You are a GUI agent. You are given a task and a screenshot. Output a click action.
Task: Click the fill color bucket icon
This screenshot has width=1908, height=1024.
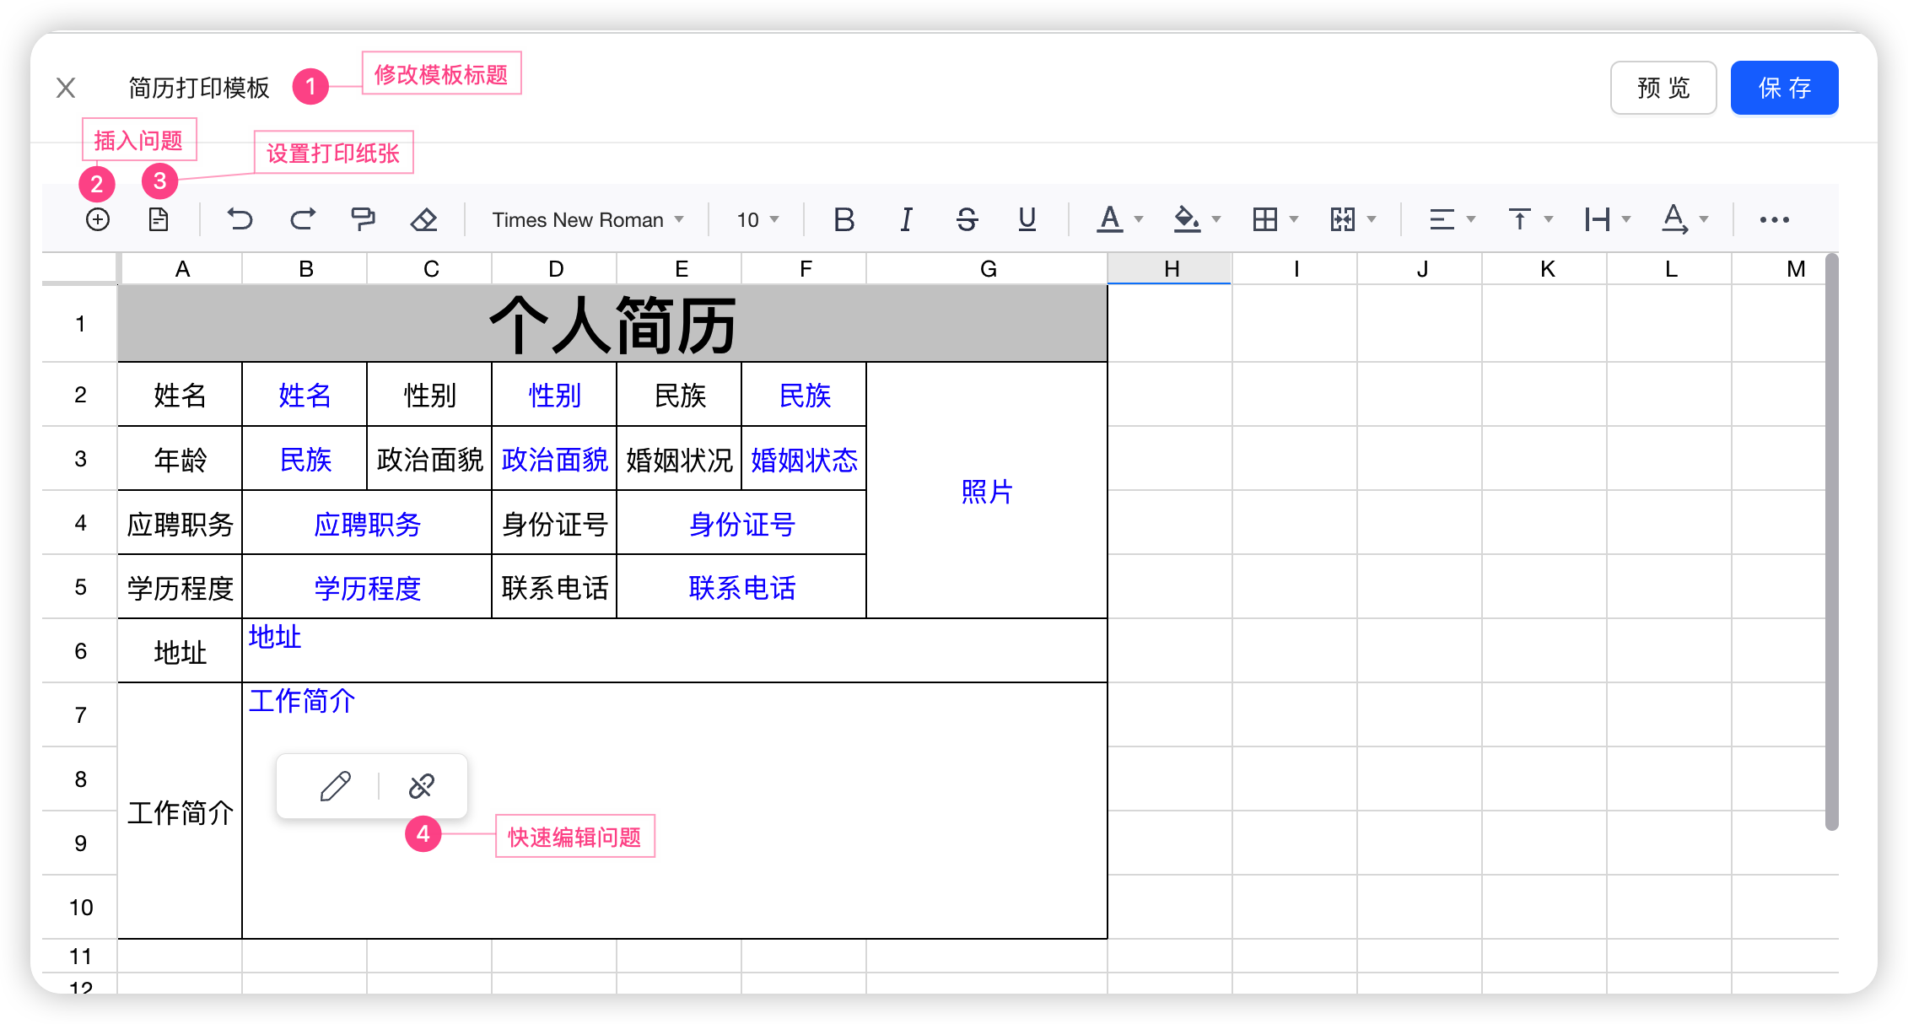1187,219
